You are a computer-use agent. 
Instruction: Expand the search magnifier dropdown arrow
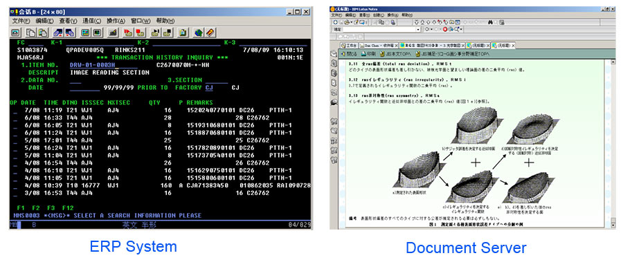tap(461, 29)
